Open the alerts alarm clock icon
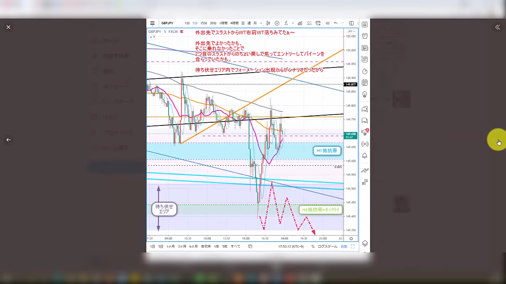This screenshot has height=284, width=506. [364, 36]
